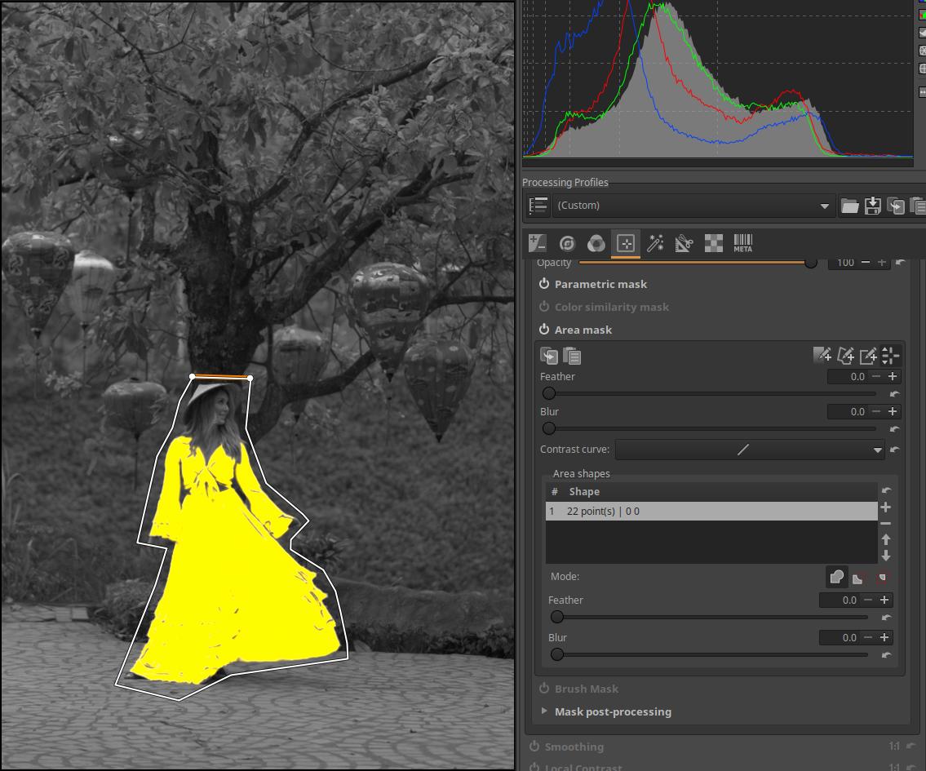The height and width of the screenshot is (771, 926).
Task: Toggle the Area mask power button
Action: (544, 330)
